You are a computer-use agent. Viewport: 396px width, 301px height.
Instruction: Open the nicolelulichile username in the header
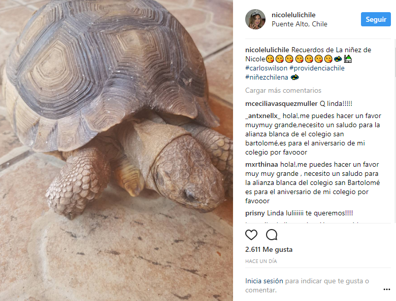[x=293, y=15]
